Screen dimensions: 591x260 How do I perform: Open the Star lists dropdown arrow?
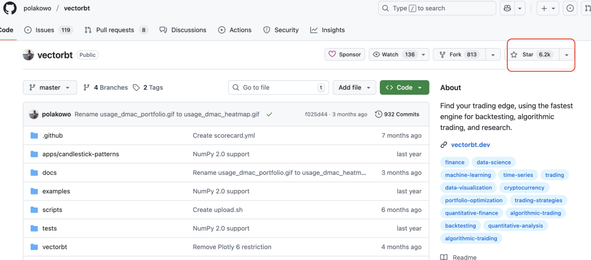click(x=566, y=55)
